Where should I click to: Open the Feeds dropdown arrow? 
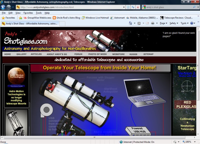(143, 23)
